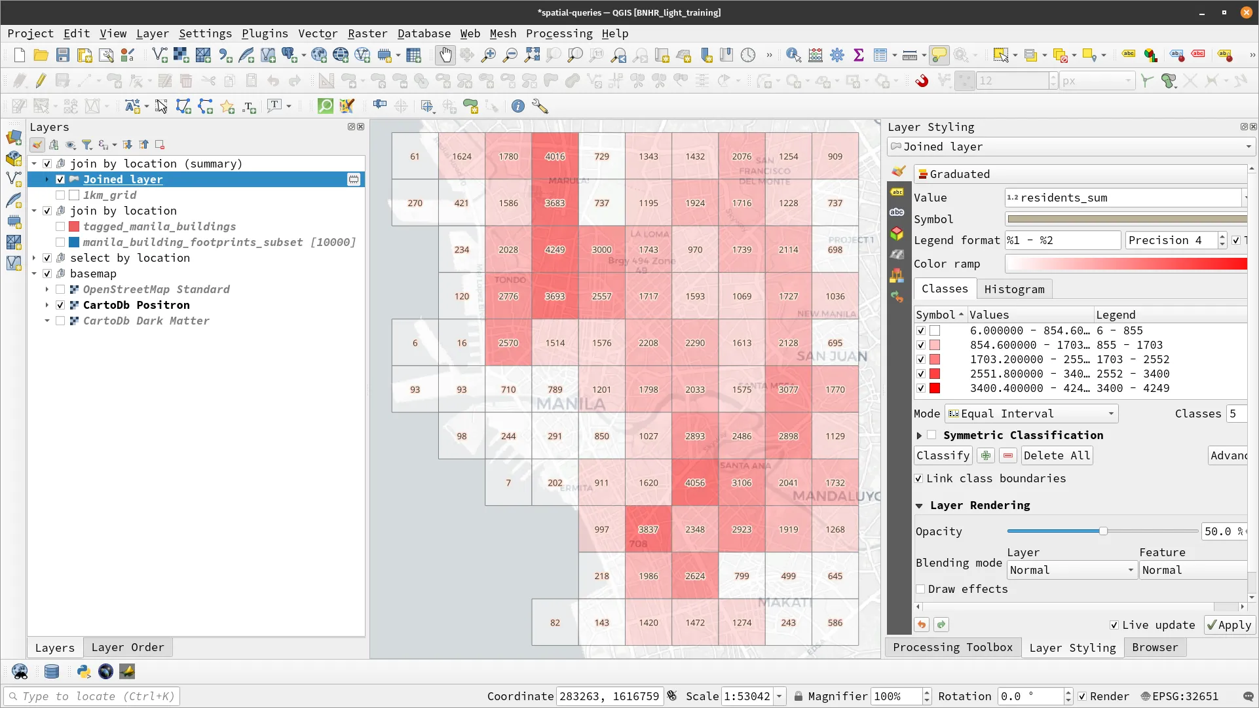
Task: Open QGIS Options via the wrench icon
Action: [541, 106]
